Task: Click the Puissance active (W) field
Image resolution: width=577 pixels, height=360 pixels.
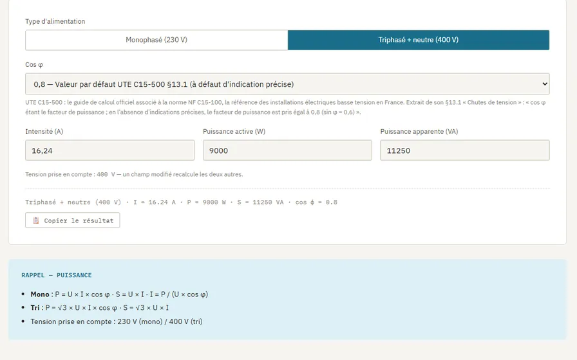Action: point(287,150)
